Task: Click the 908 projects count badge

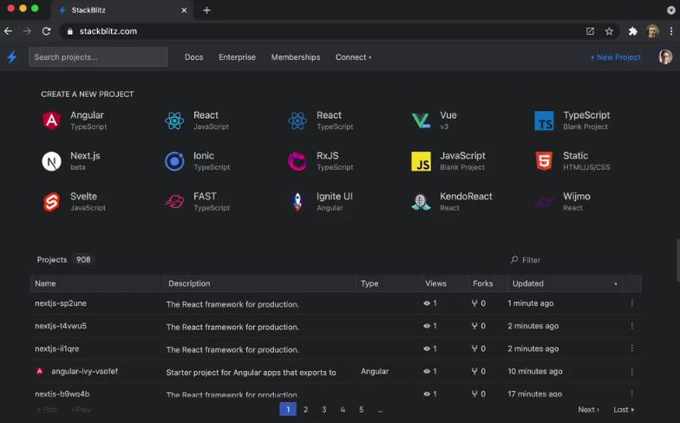Action: [x=83, y=260]
